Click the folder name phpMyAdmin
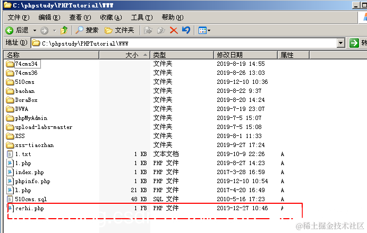The width and height of the screenshot is (367, 233). point(31,118)
